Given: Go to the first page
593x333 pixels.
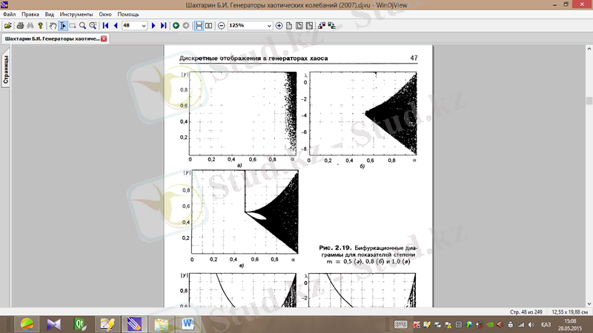Looking at the screenshot, I should pyautogui.click(x=105, y=26).
